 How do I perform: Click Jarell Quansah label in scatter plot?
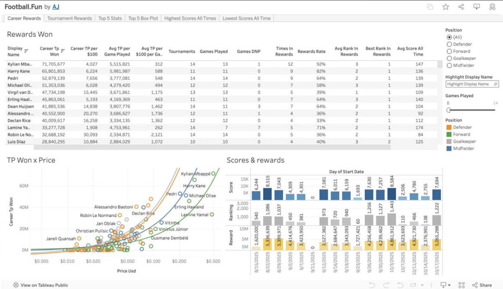[x=62, y=239]
